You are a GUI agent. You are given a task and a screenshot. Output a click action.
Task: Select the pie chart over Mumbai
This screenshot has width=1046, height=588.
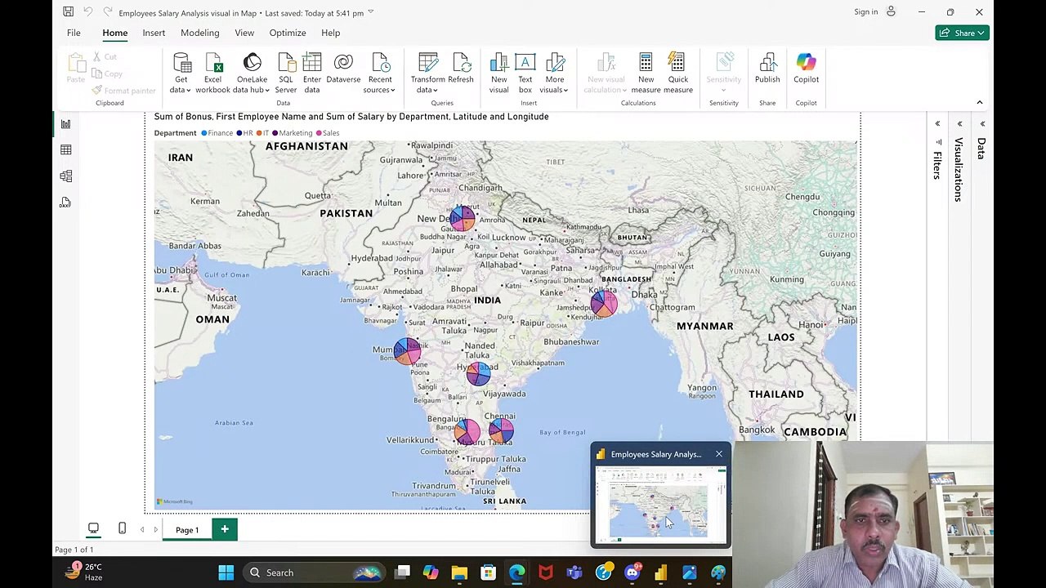tap(407, 351)
